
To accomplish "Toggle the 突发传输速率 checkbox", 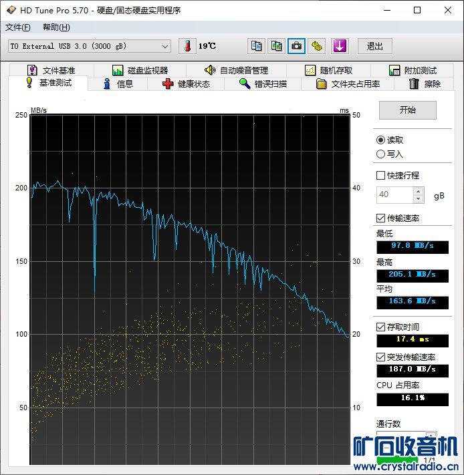I will [x=380, y=357].
